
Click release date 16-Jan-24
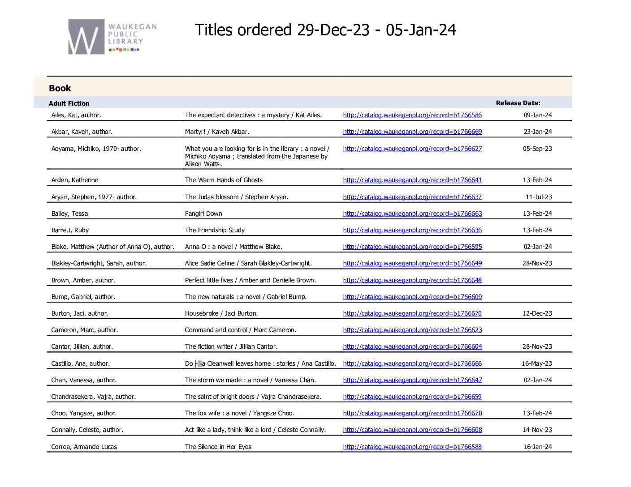coord(538,447)
